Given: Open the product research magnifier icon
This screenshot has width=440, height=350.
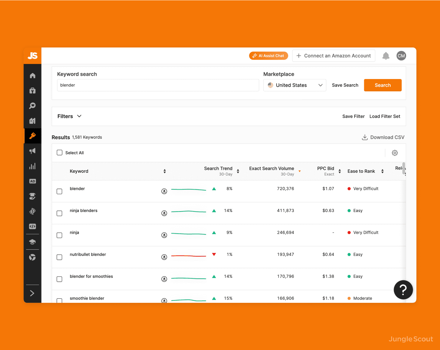Looking at the screenshot, I should (x=32, y=106).
